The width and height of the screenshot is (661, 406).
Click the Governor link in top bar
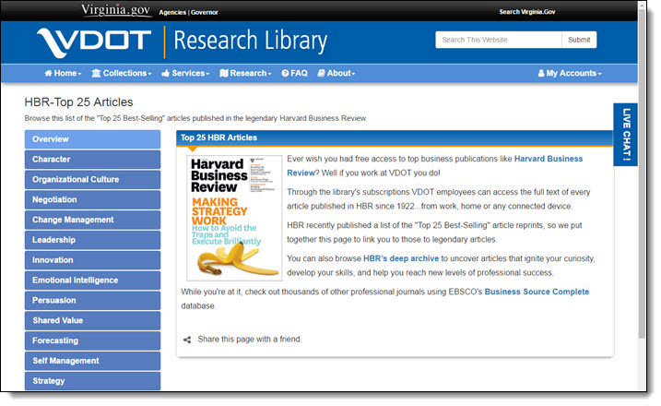tap(205, 12)
